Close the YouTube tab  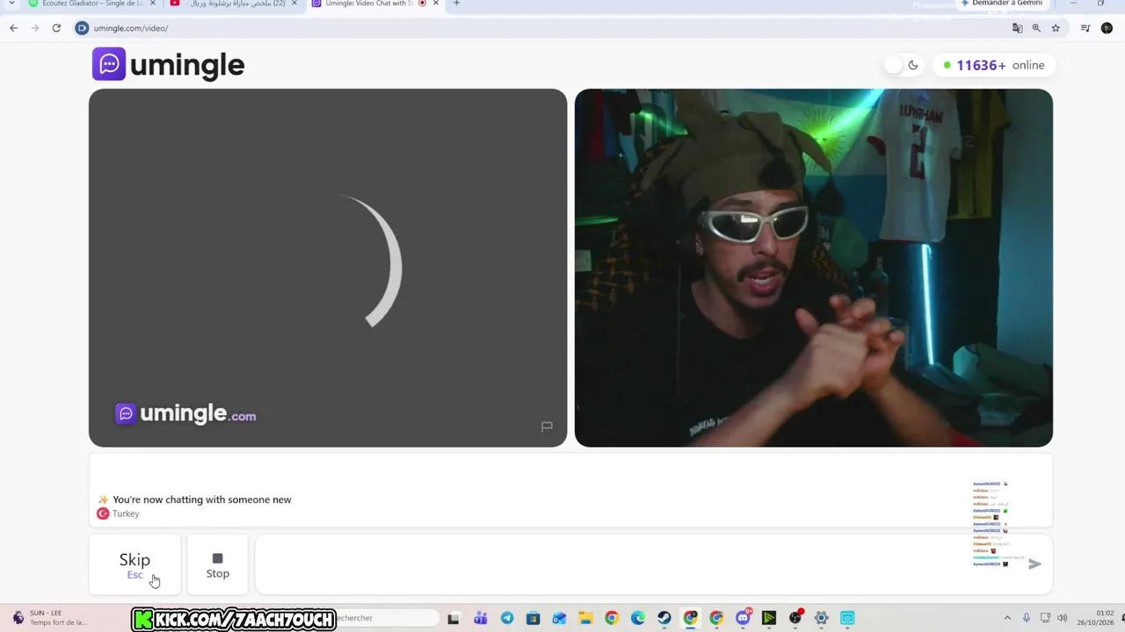pyautogui.click(x=294, y=4)
